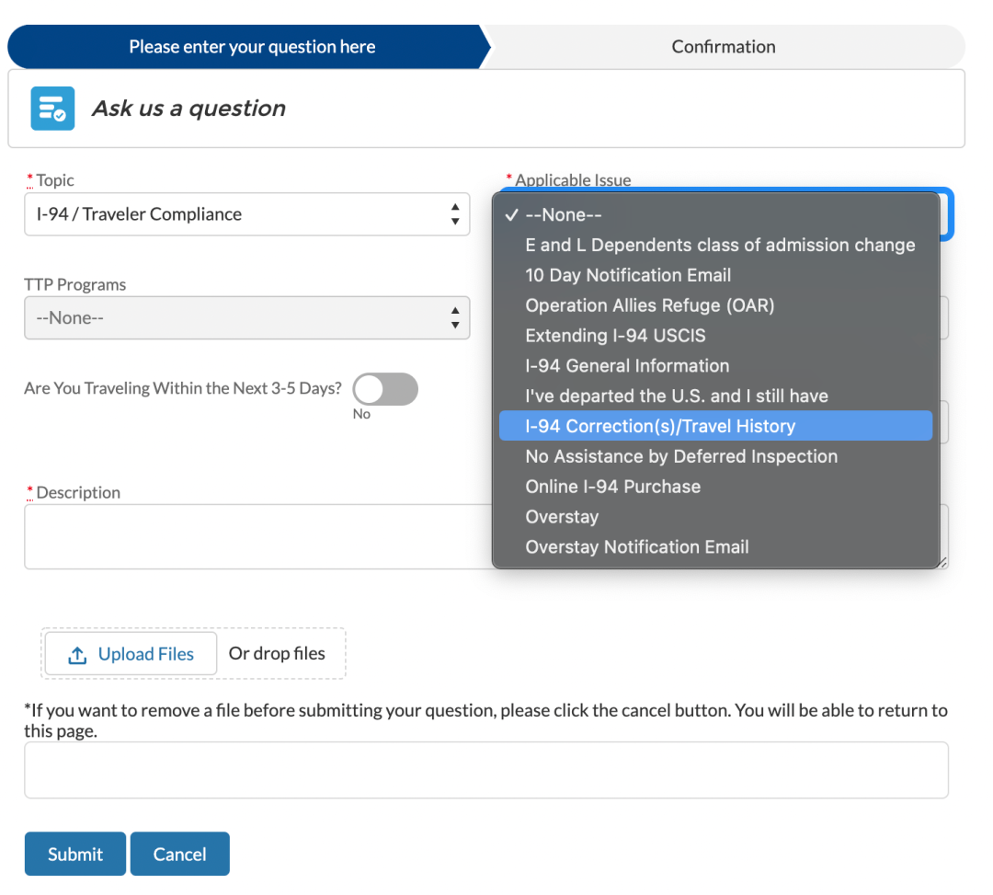
Task: Click the Upload Files button
Action: (x=131, y=654)
